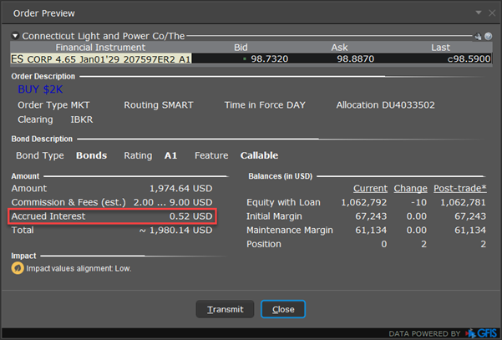Screen dimensions: 502x340
Task: Transmit the bond order
Action: coord(225,309)
